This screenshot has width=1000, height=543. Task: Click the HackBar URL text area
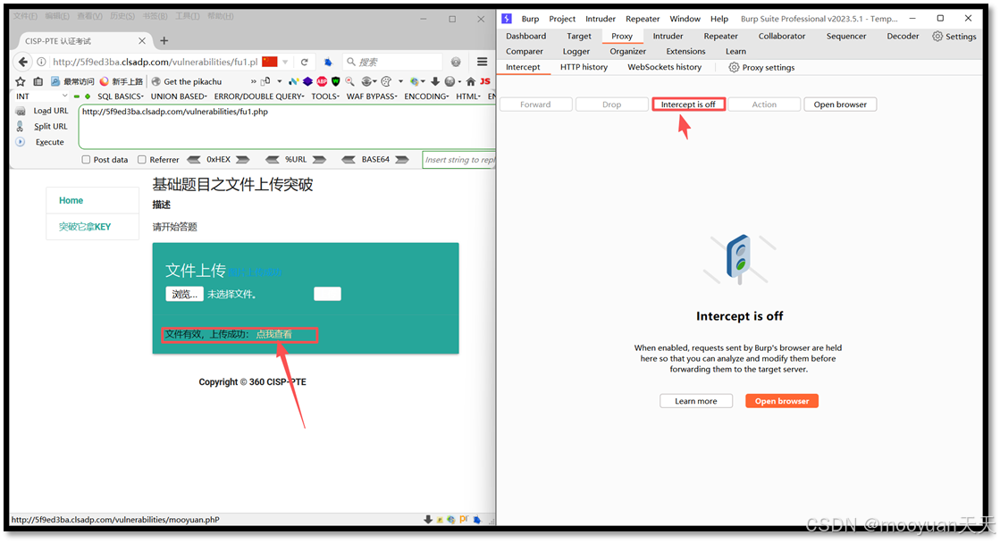[286, 127]
